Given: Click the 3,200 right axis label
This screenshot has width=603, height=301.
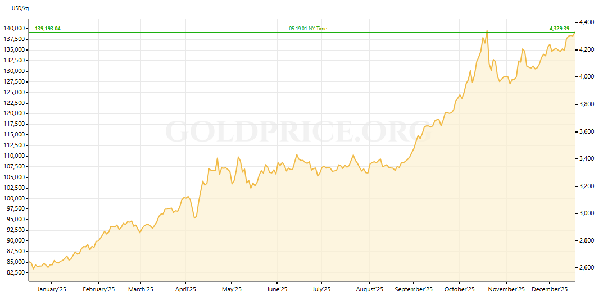Looking at the screenshot, I should [586, 186].
